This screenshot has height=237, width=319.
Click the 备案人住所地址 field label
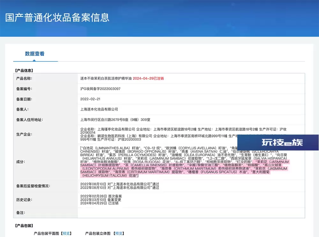tap(29, 120)
